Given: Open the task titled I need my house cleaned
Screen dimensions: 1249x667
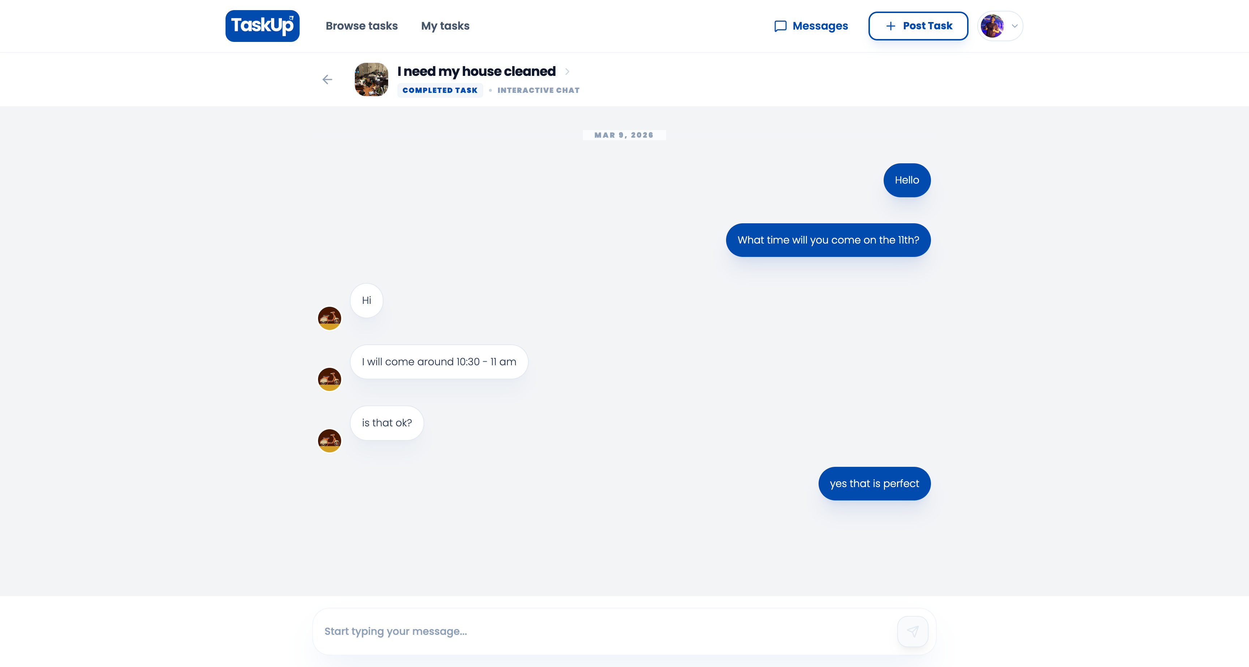Looking at the screenshot, I should (x=476, y=71).
